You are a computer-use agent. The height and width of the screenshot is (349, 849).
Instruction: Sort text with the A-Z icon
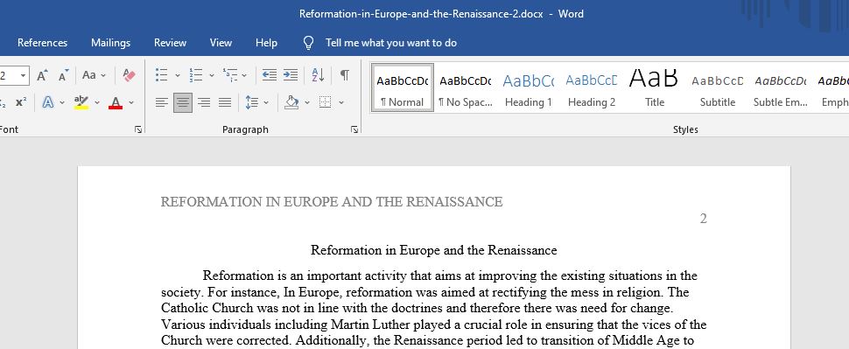pos(318,75)
